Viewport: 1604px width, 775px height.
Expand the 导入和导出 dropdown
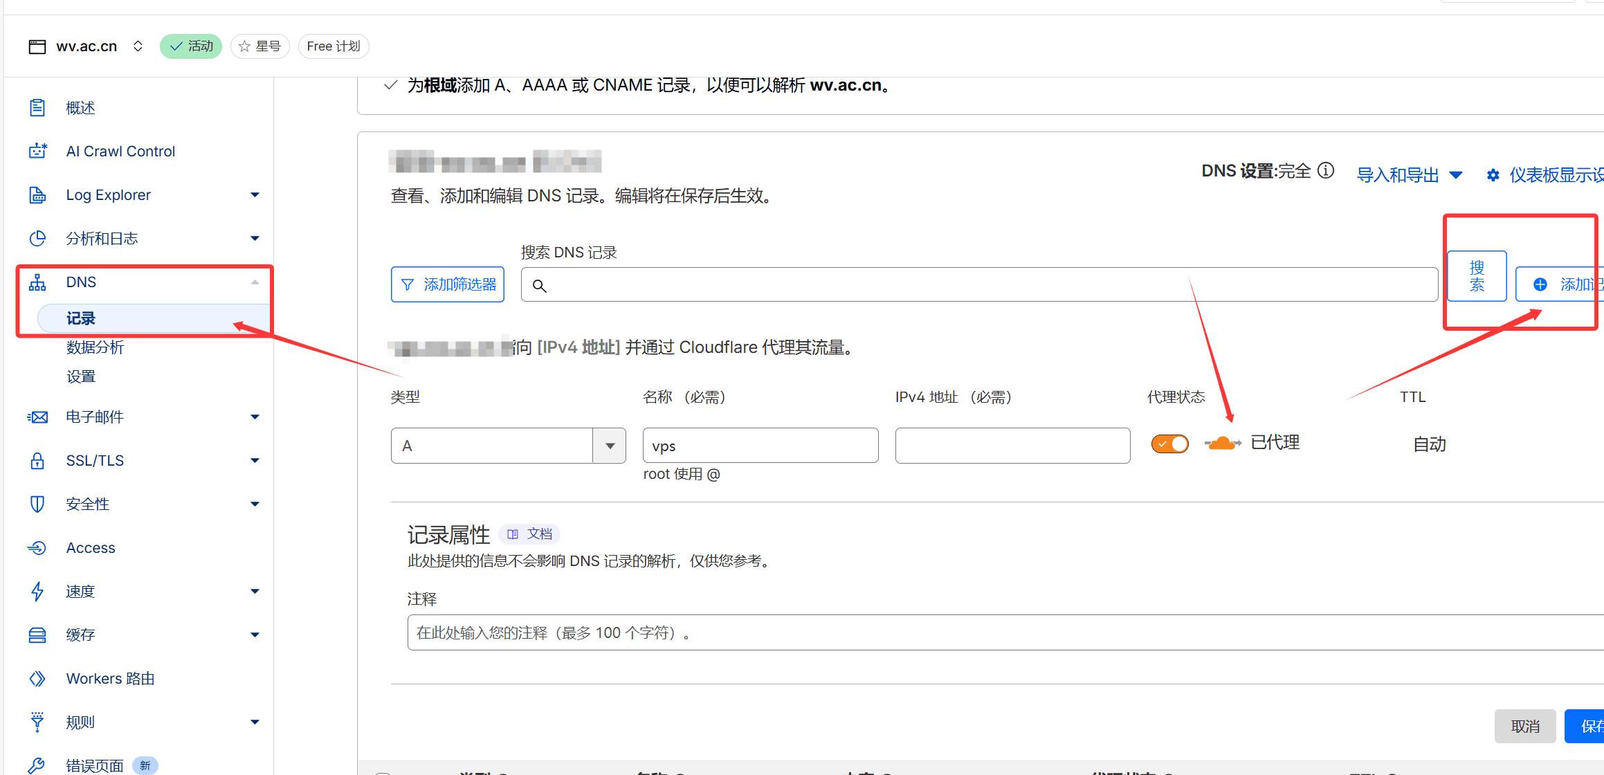(x=1409, y=175)
